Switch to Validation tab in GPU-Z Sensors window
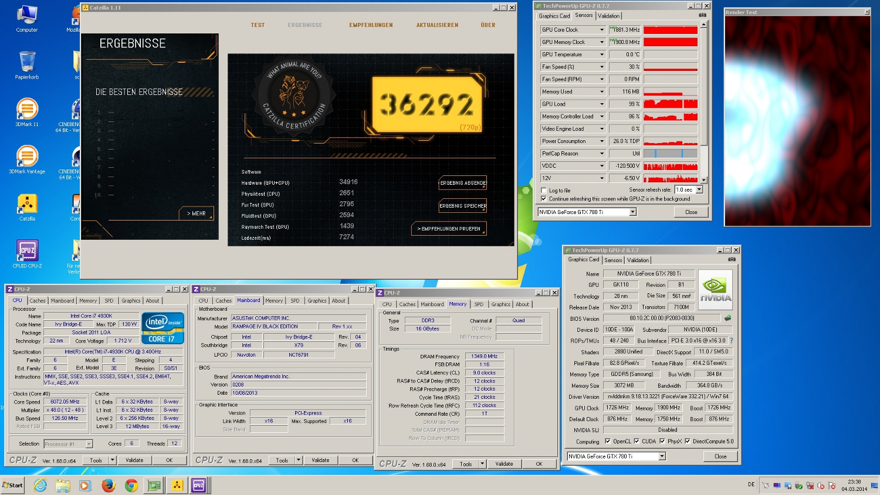The height and width of the screenshot is (495, 880). (608, 16)
